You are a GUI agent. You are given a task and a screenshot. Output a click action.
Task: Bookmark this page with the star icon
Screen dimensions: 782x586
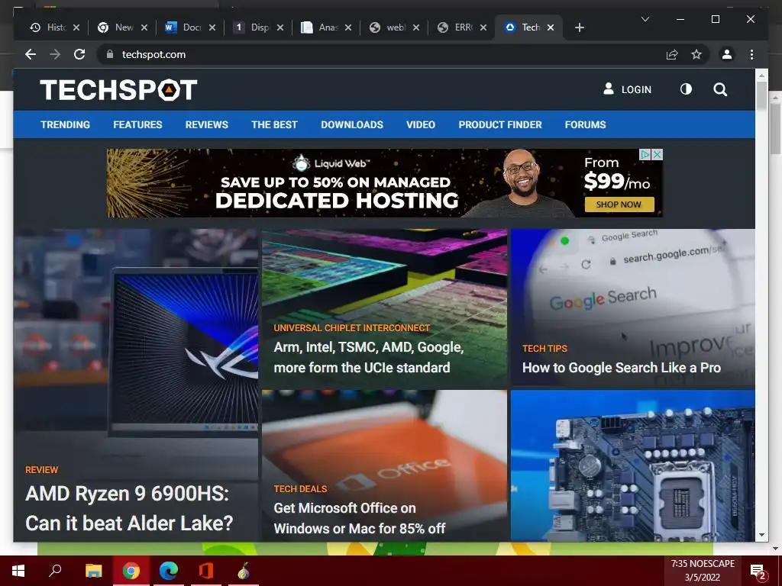(696, 54)
